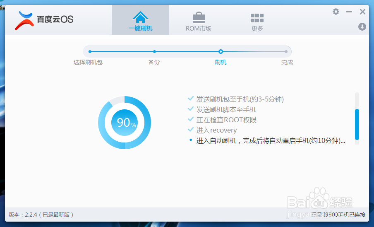
Task: Click checkmark beside 进入recovery
Action: pyautogui.click(x=191, y=130)
